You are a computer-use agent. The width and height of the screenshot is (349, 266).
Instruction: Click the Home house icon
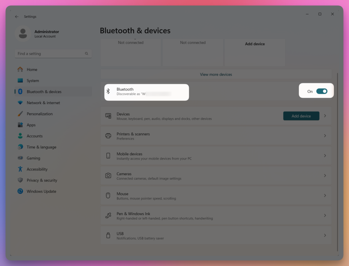click(x=20, y=69)
